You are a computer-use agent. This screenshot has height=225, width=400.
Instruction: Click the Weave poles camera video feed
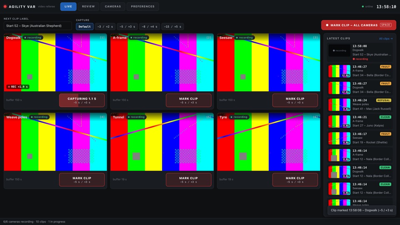point(55,142)
